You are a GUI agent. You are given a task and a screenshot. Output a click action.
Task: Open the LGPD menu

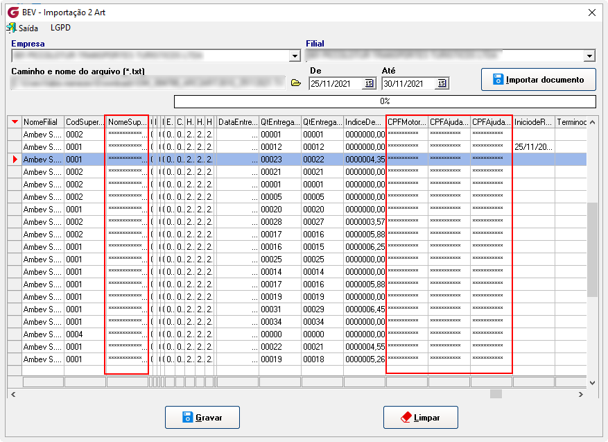tap(60, 28)
